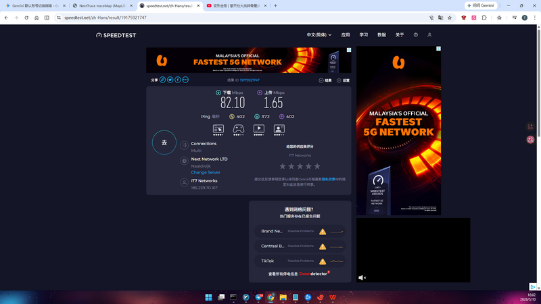Open Task View on taskbar

point(221,297)
